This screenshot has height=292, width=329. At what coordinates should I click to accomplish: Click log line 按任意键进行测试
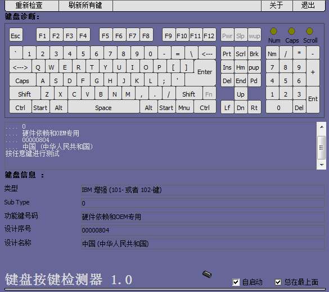tap(33, 153)
